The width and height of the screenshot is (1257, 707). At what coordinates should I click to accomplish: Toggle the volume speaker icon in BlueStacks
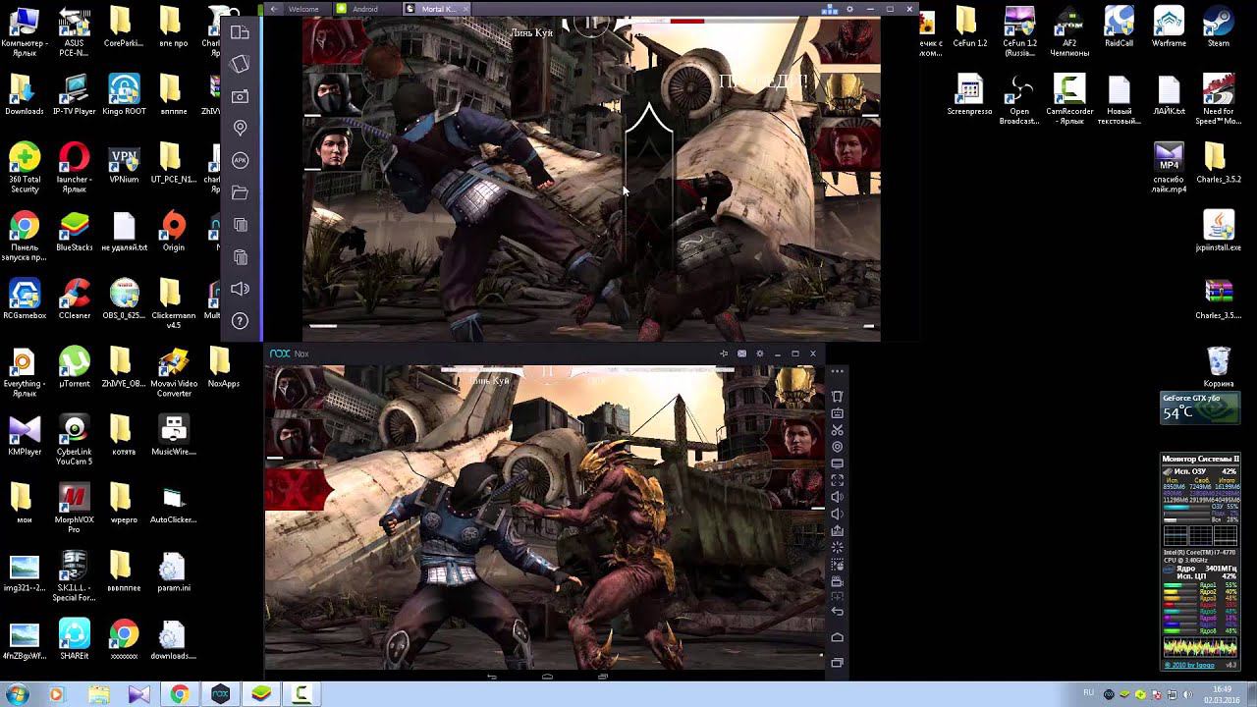pyautogui.click(x=241, y=289)
